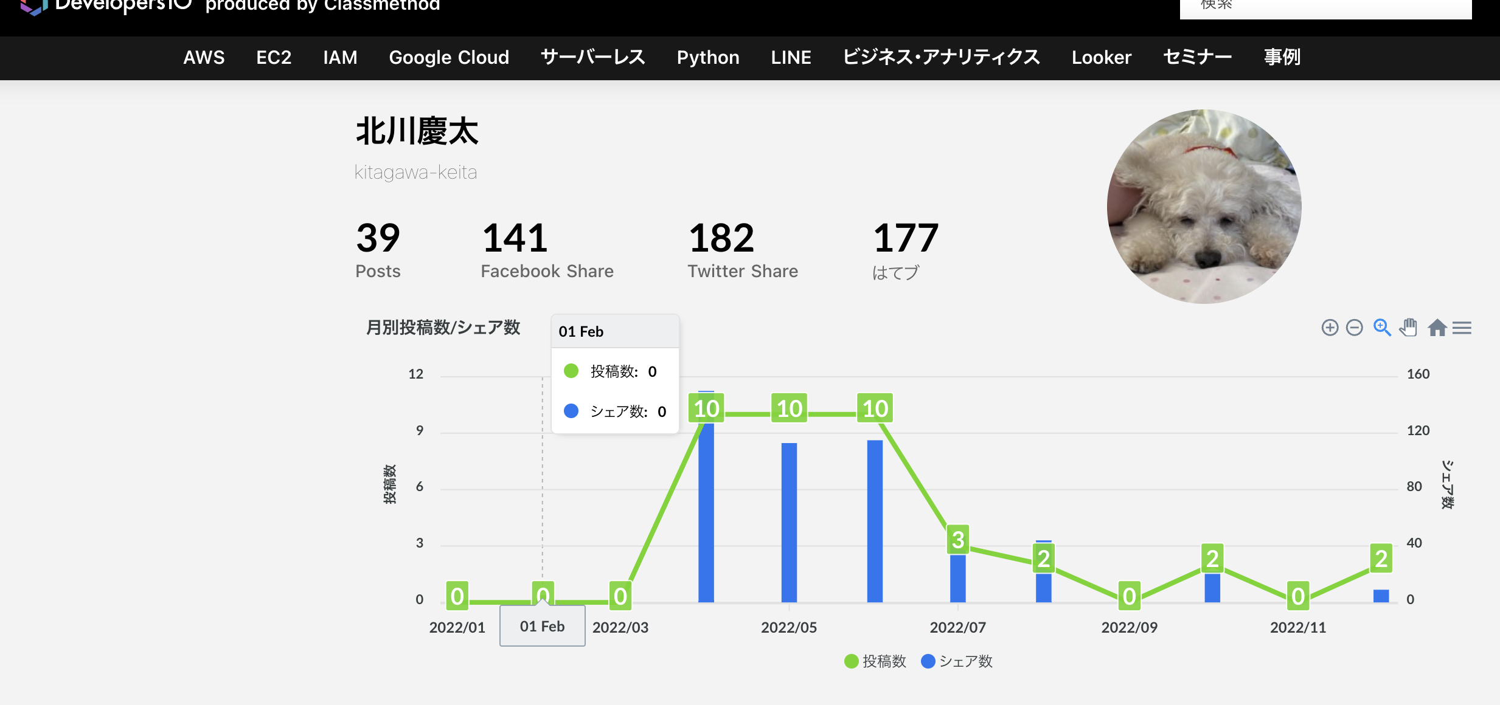Click the first green 10 data label
Viewport: 1500px width, 705px height.
coord(706,408)
